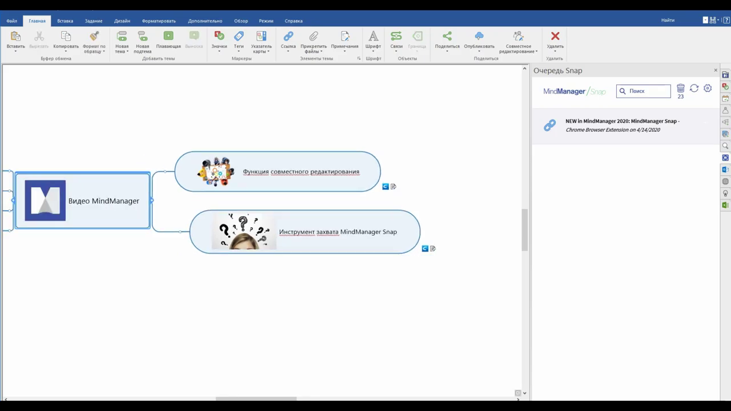This screenshot has width=731, height=411.
Task: Expand the Ссылка dropdown arrow
Action: tap(288, 51)
